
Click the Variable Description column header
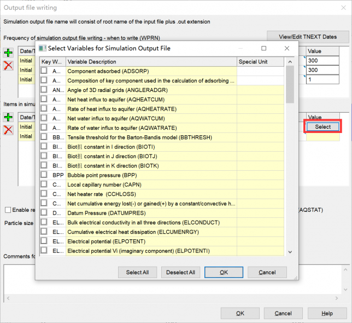click(x=151, y=61)
